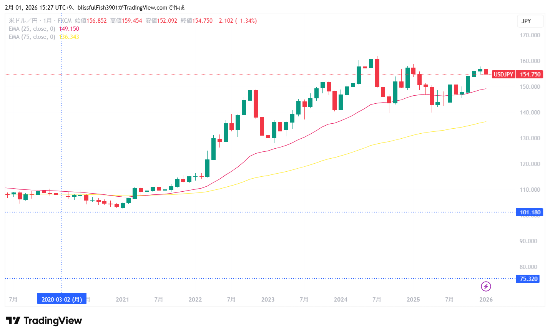The height and width of the screenshot is (335, 550).
Task: Click the 2026 year label on time axis
Action: click(x=486, y=299)
